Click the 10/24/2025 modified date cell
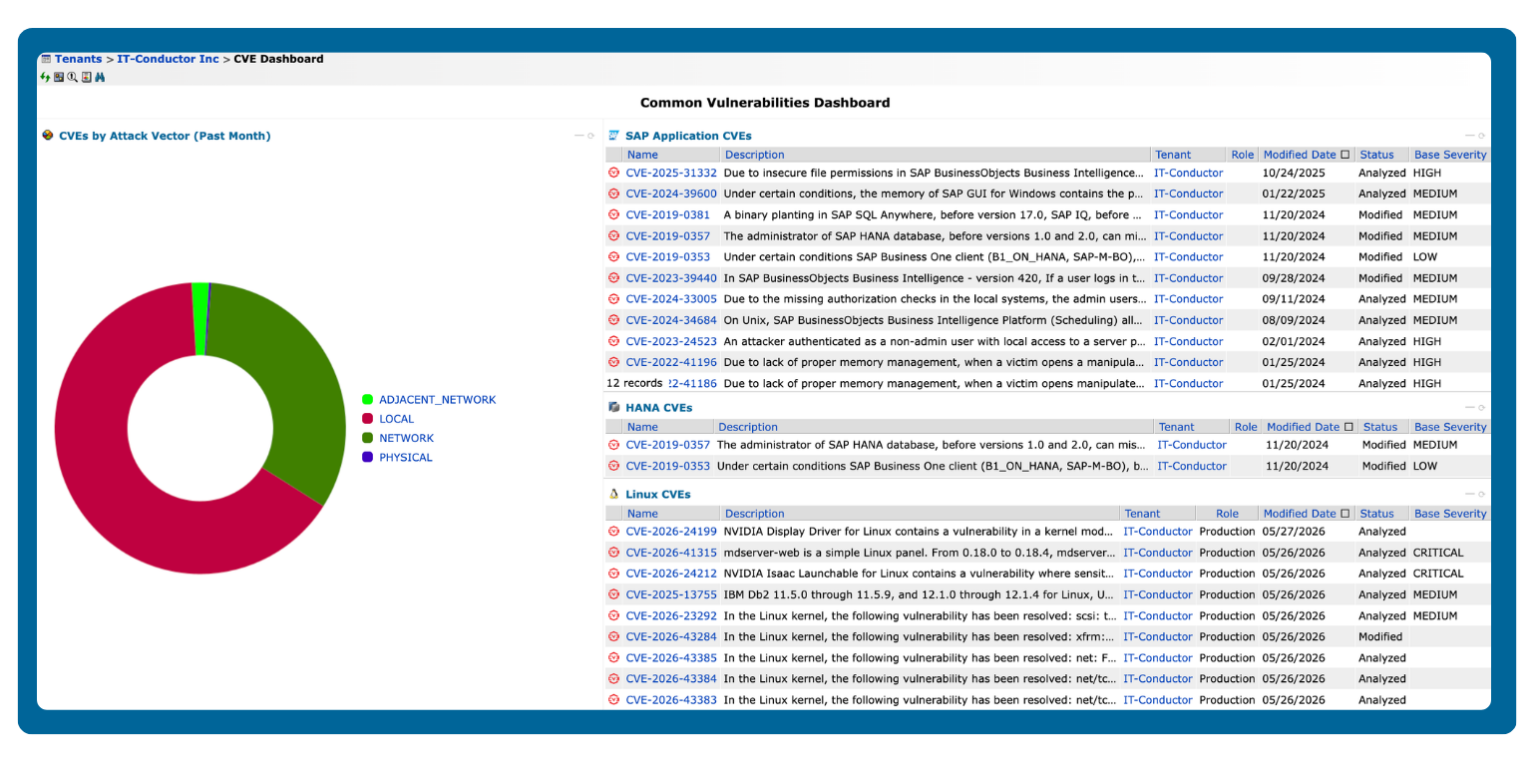Screen dimensions: 1537x767 tap(1294, 173)
